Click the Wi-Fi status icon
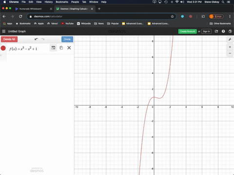This screenshot has width=234, height=175. 177,2
